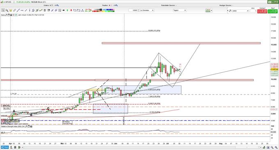
Task: Pick the black color swatch
Action: click(101, 9)
